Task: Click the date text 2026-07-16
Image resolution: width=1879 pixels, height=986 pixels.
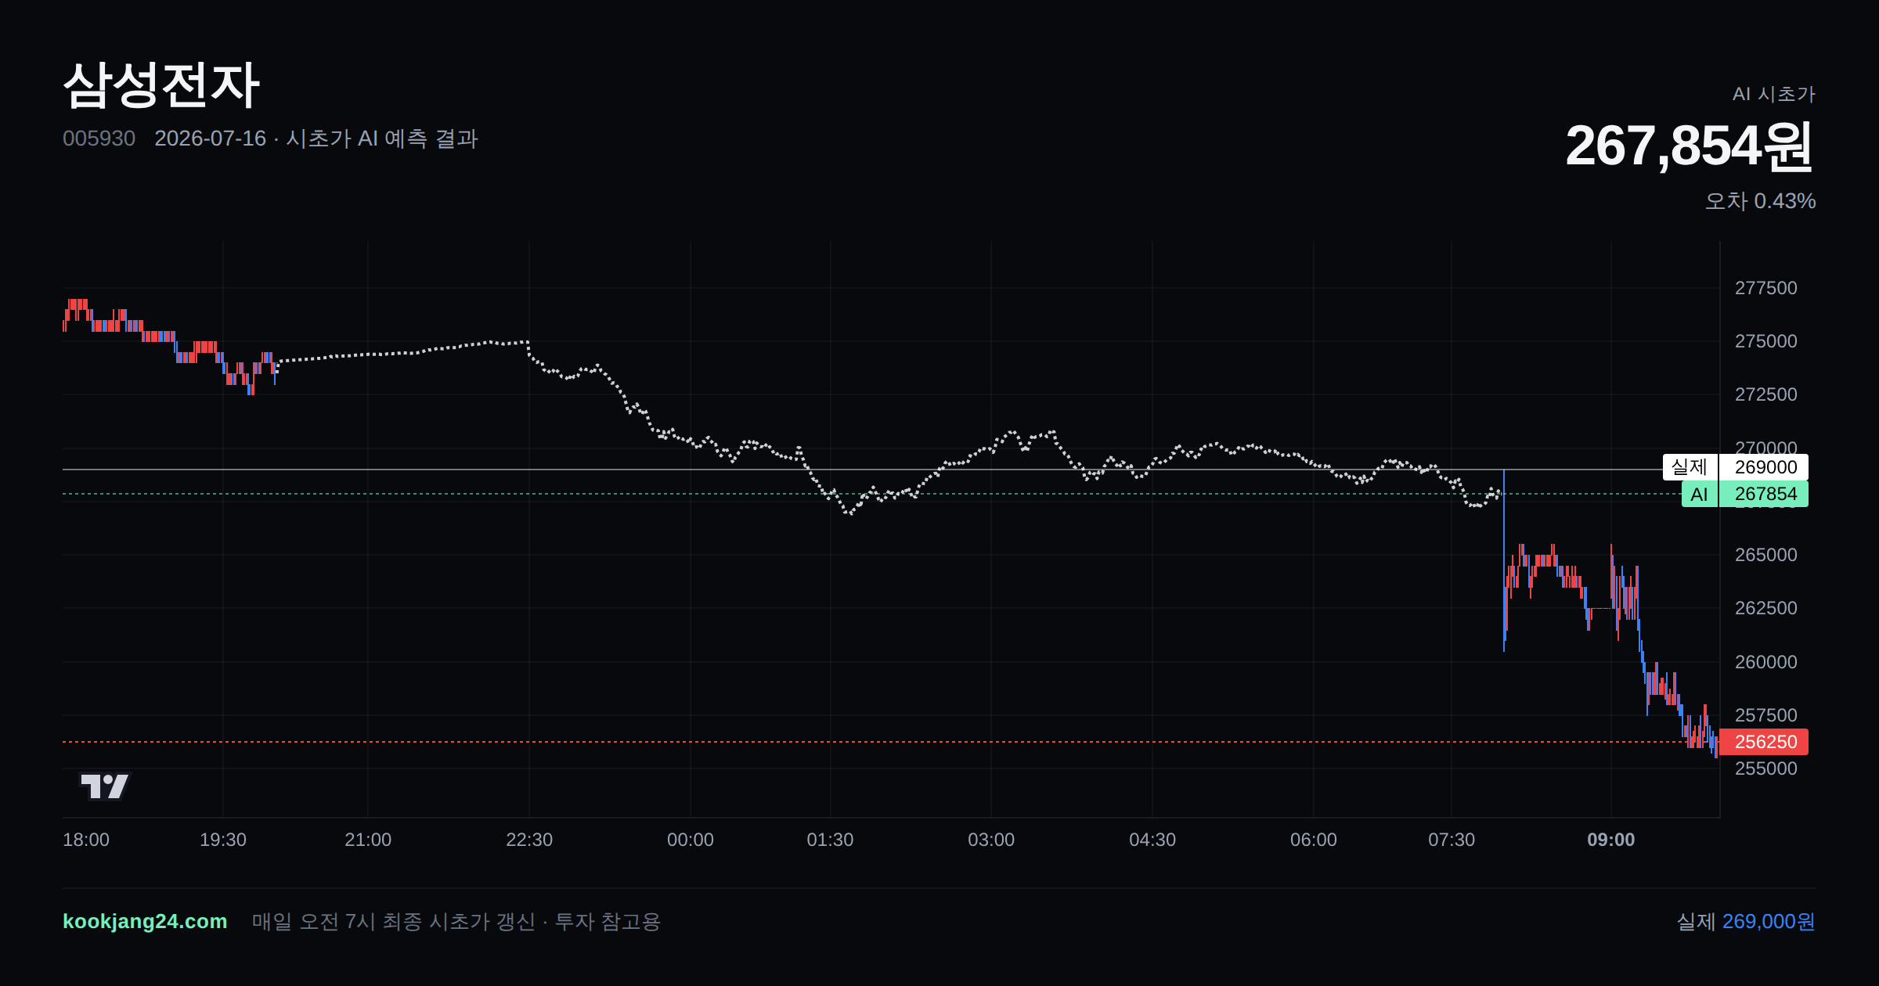Action: tap(210, 139)
